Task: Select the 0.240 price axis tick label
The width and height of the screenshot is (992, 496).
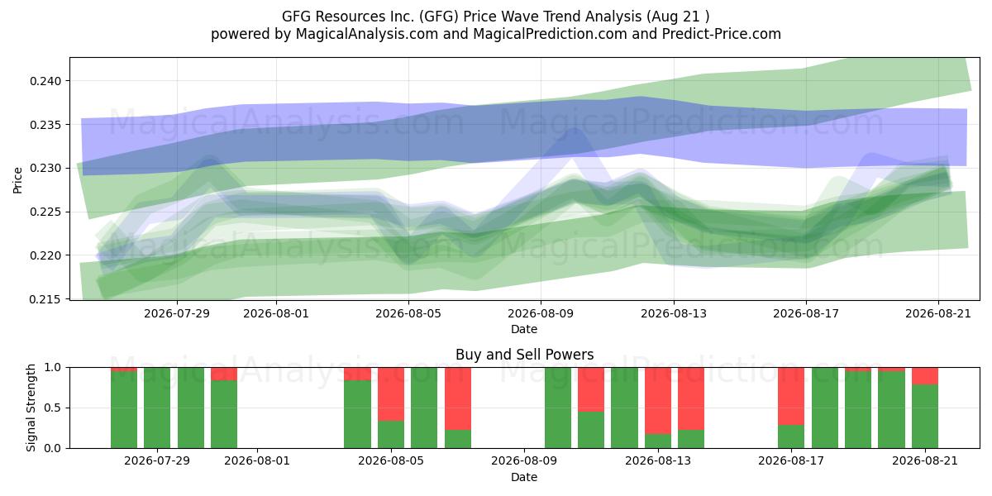Action: [47, 81]
